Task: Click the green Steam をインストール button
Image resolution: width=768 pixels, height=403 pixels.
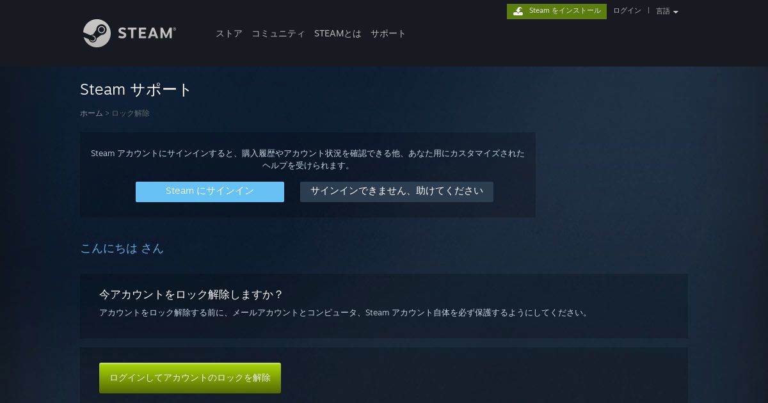Action: pyautogui.click(x=557, y=12)
